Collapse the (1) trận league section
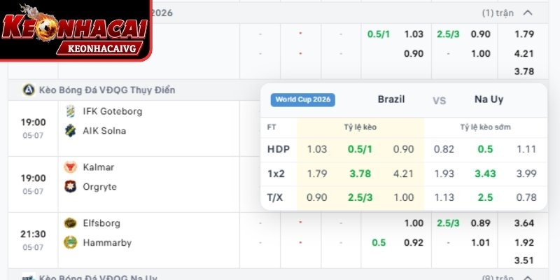This screenshot has width=560, height=280. click(x=528, y=13)
